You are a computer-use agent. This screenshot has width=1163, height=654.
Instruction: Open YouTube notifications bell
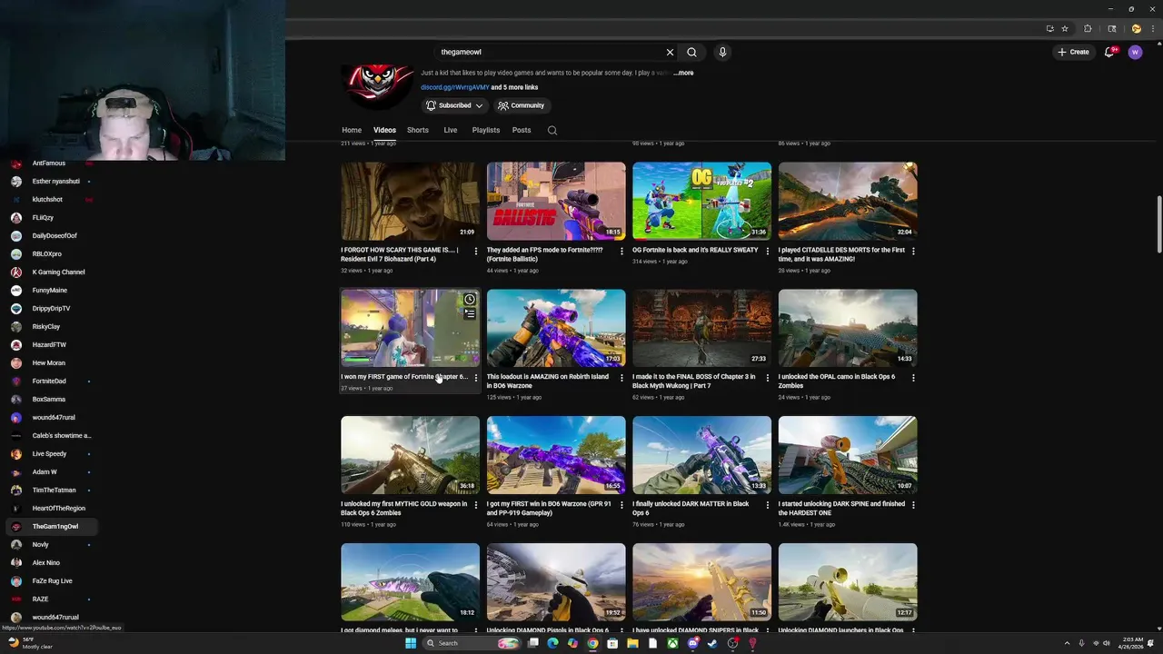point(1109,52)
